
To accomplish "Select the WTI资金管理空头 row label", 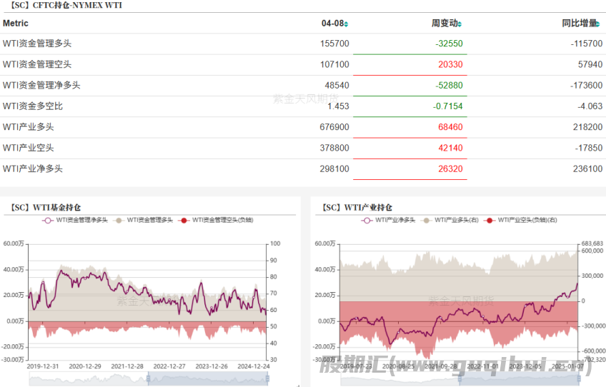I will click(x=37, y=64).
